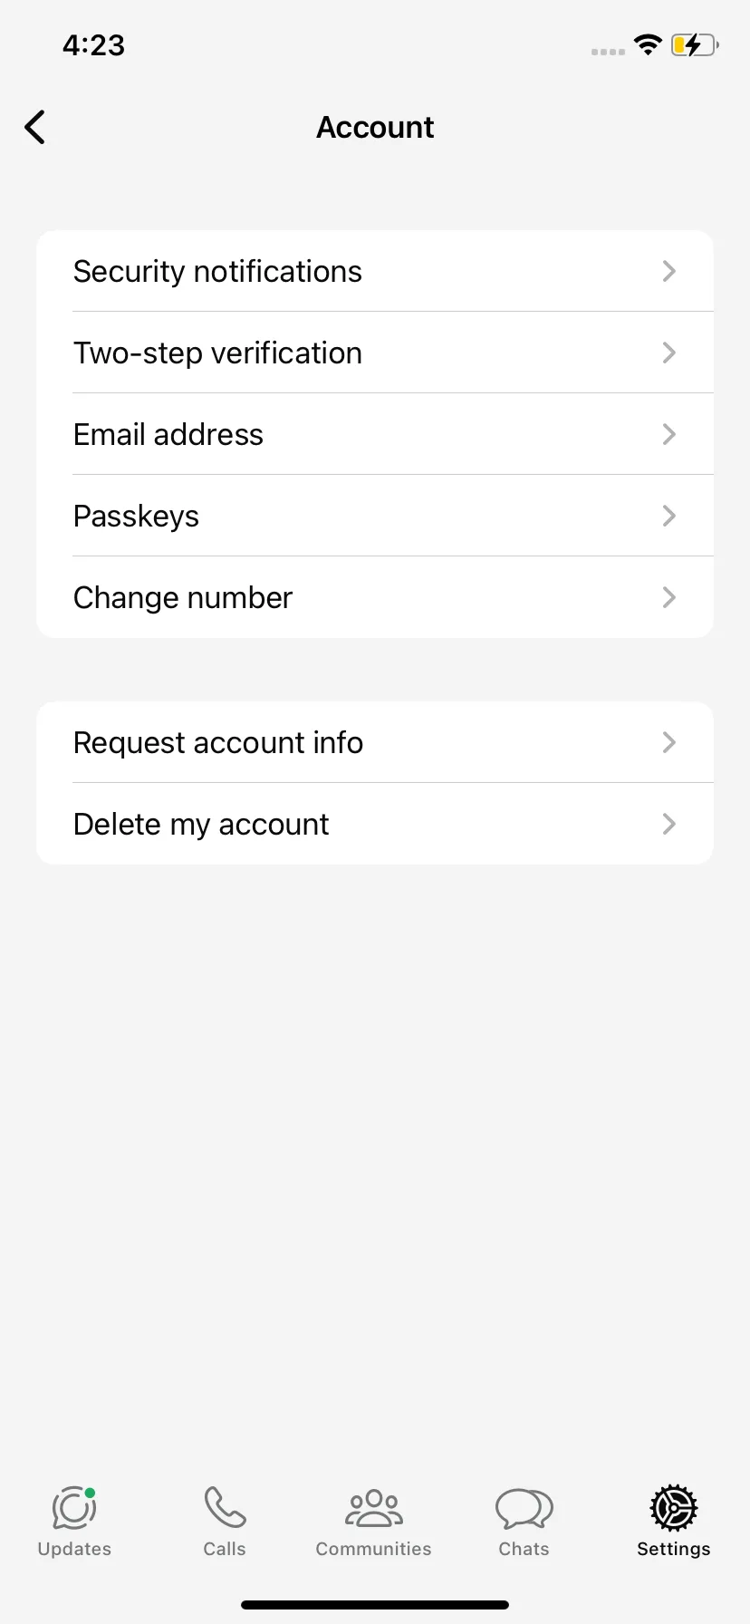Open Change number option
750x1624 pixels.
pyautogui.click(x=375, y=597)
